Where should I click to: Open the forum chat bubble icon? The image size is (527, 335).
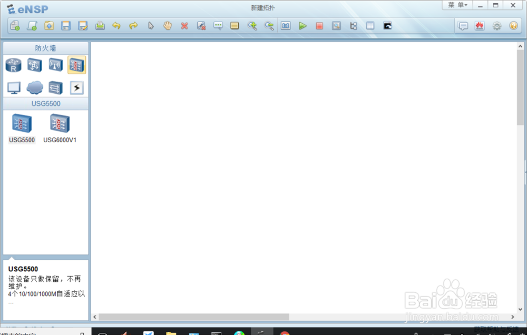tap(463, 26)
